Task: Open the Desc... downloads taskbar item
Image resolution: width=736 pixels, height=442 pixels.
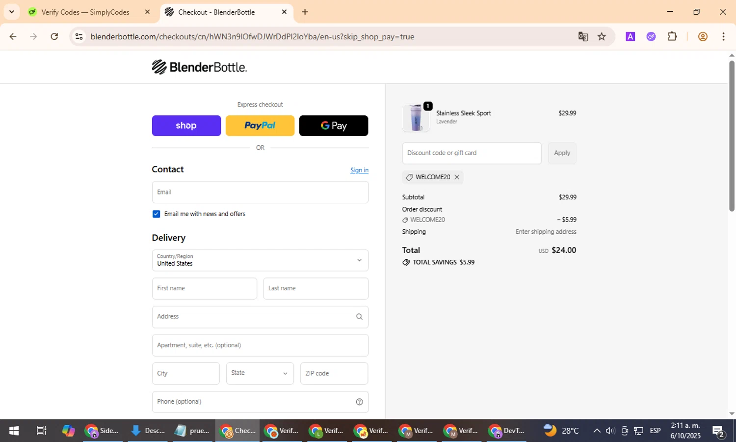Action: coord(147,431)
